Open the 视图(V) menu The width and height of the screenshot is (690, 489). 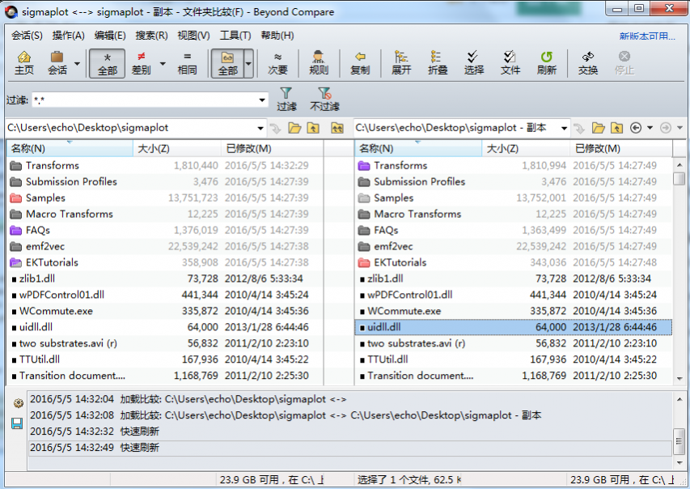(x=193, y=36)
